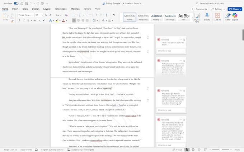Click the Clear Formatting icon

[x=66, y=15]
